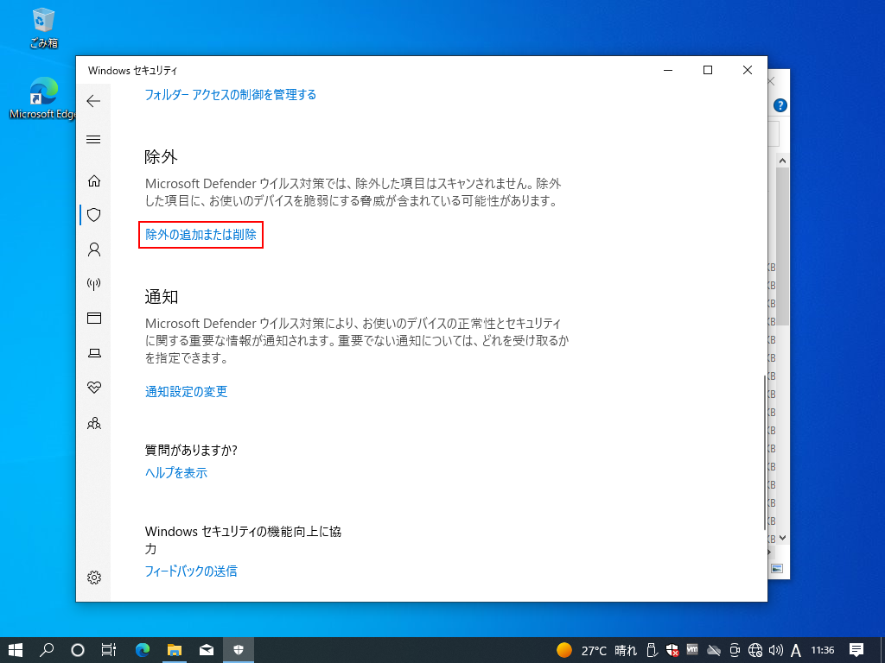This screenshot has height=663, width=885.
Task: Click Windows Security taskbar button
Action: 239,650
